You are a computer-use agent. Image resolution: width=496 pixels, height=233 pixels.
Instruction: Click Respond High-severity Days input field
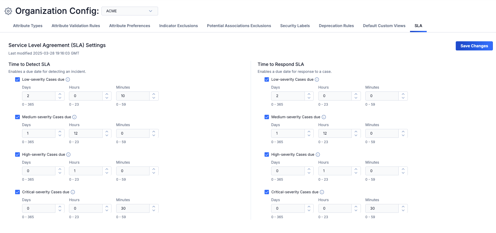pyautogui.click(x=288, y=171)
